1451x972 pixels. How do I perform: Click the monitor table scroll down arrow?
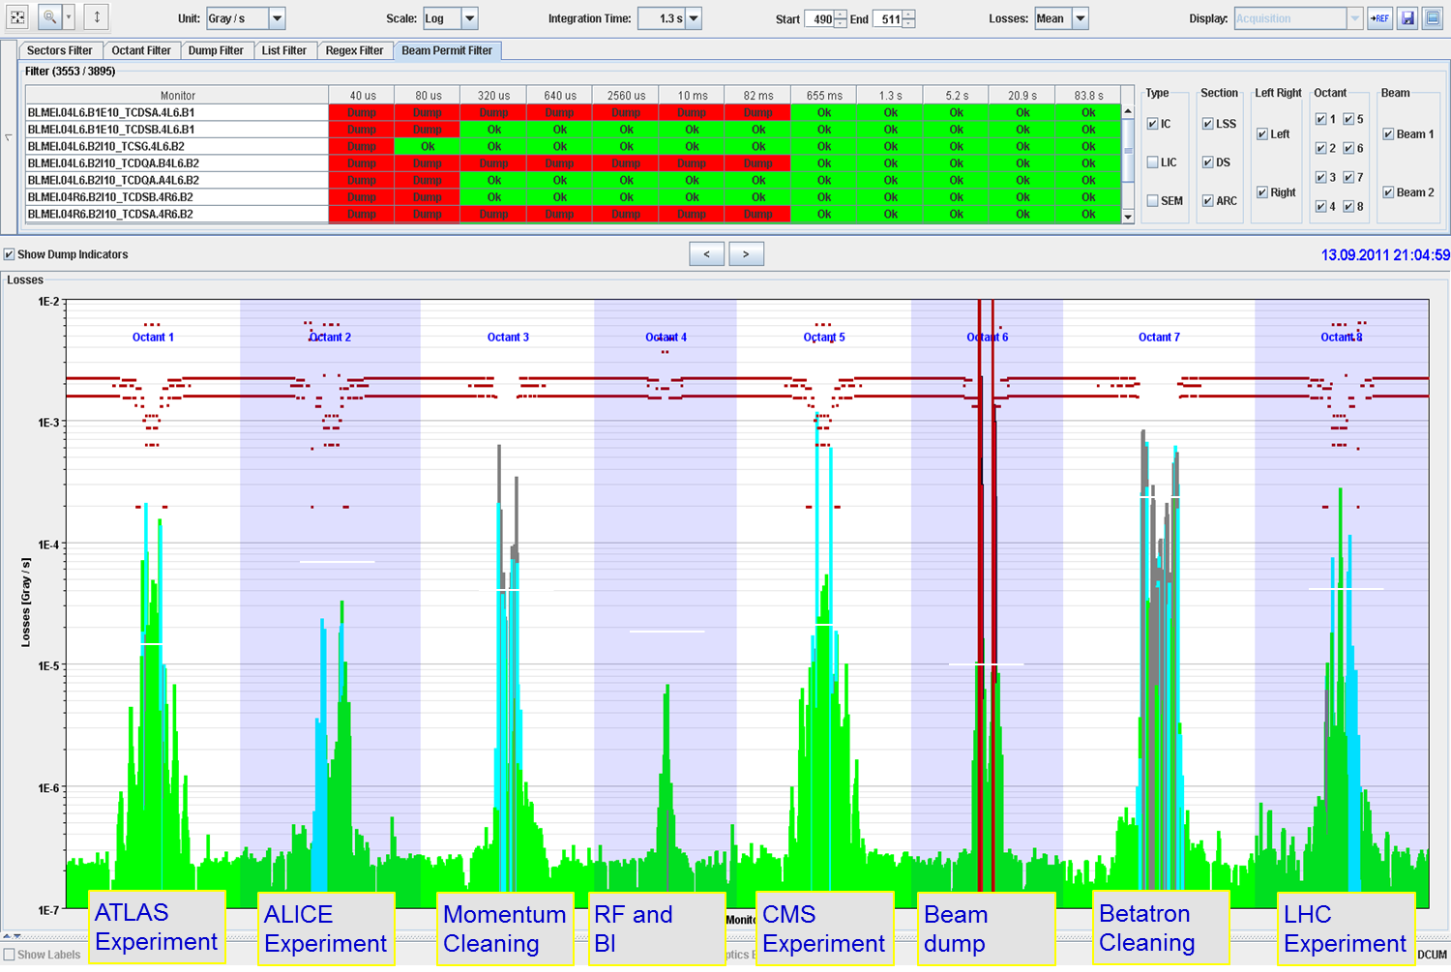(1128, 217)
